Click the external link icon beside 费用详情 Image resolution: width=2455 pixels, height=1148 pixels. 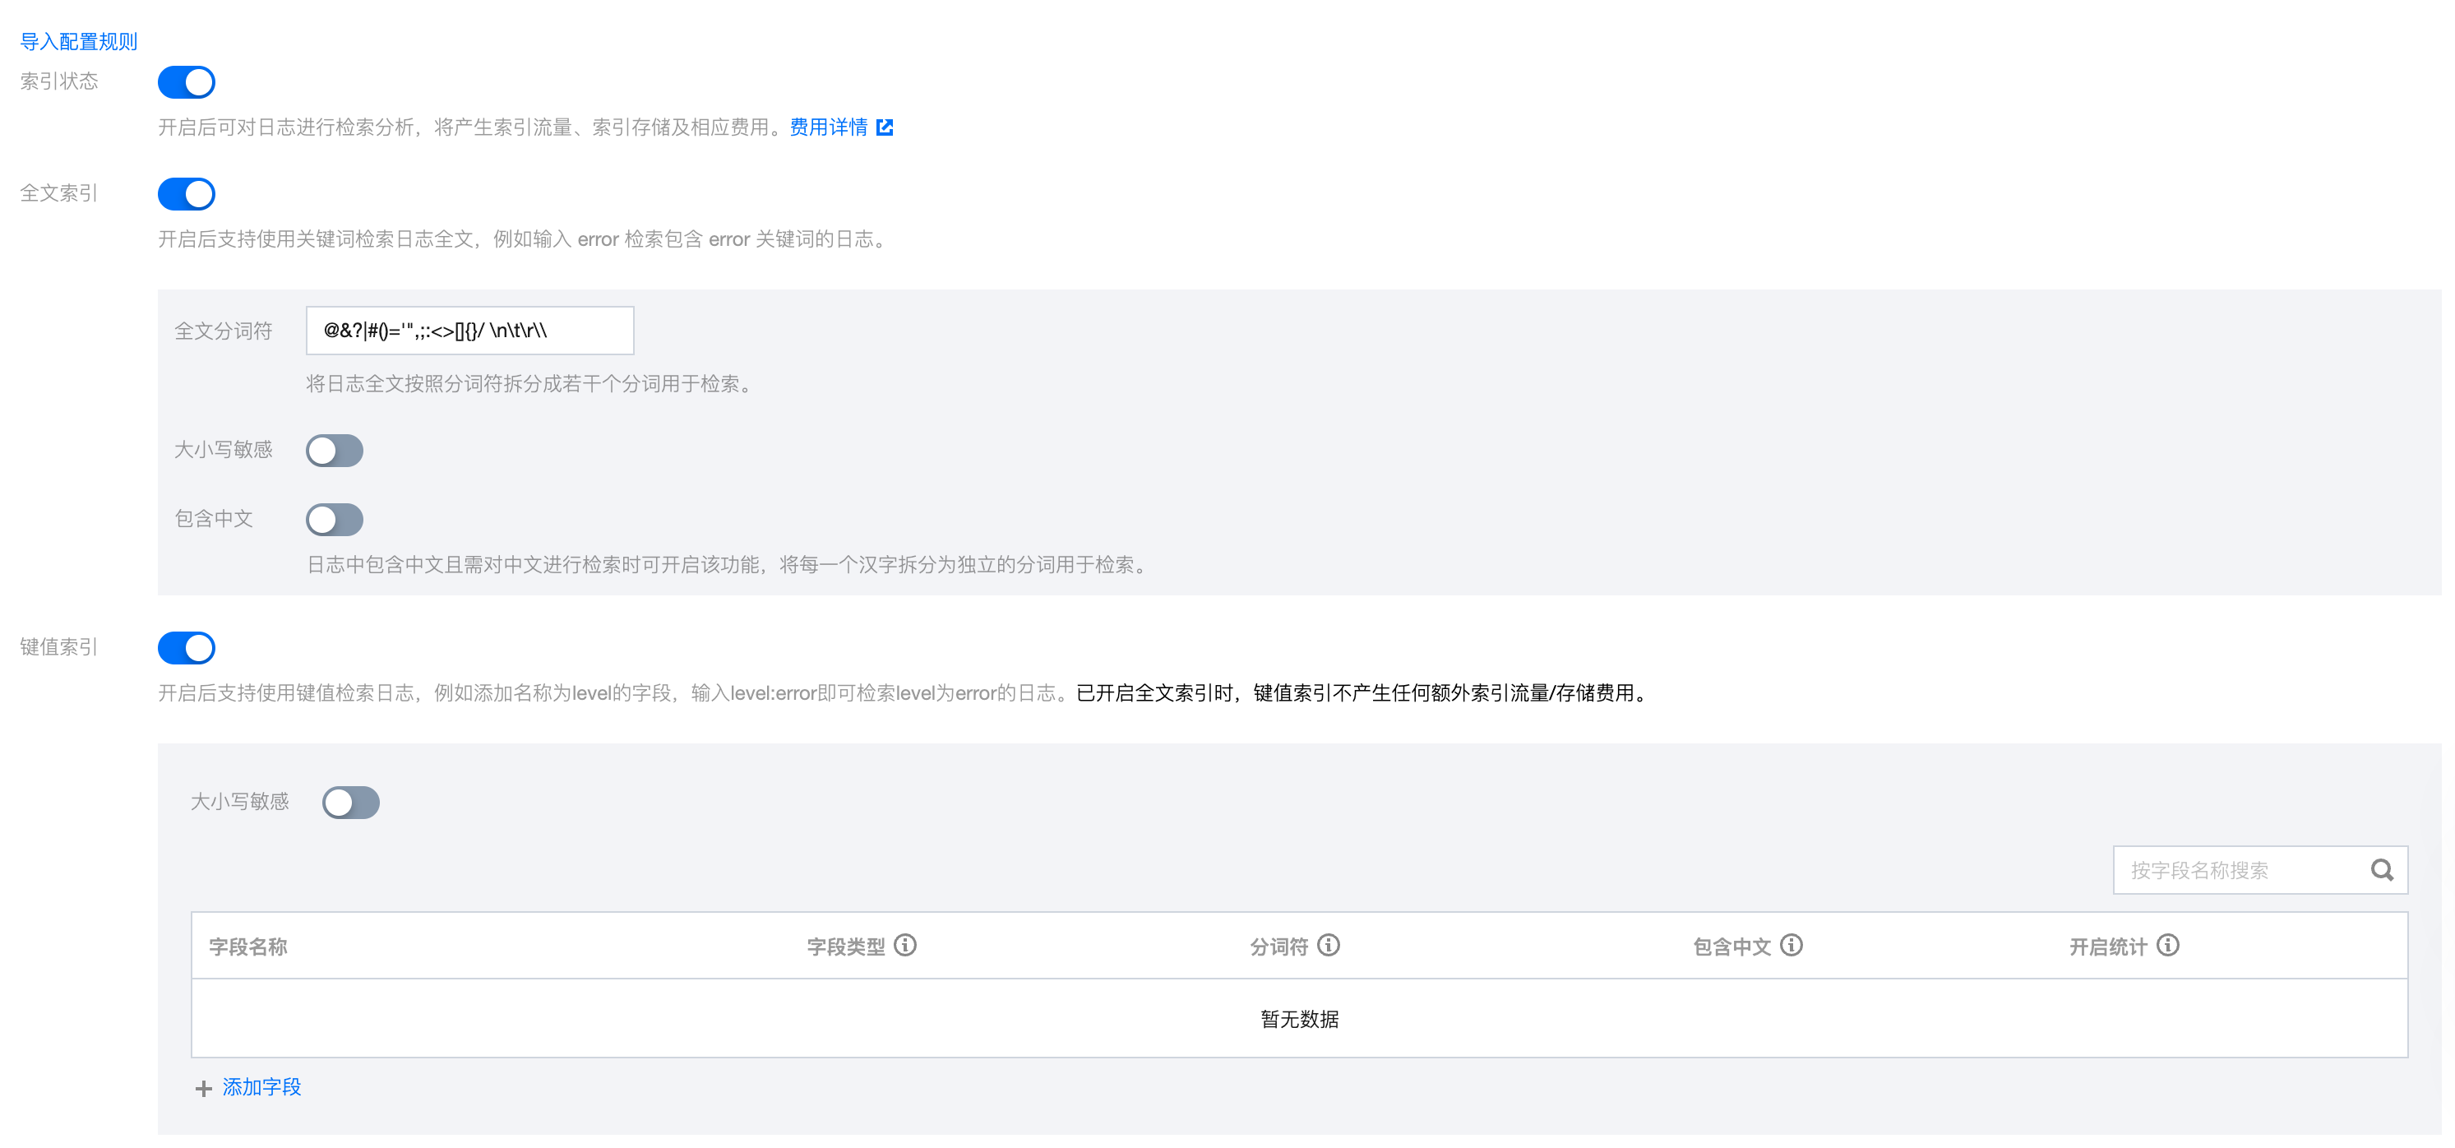tap(885, 127)
